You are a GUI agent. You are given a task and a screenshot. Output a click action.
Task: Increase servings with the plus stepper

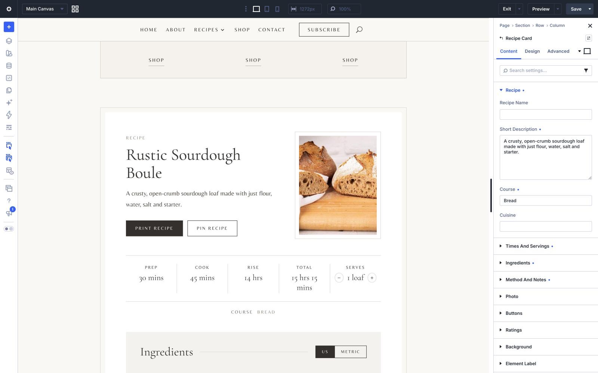click(372, 278)
